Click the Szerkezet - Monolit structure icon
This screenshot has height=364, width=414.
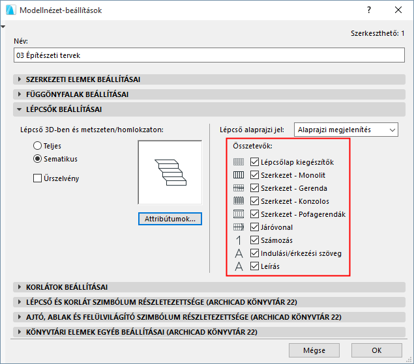tap(239, 175)
